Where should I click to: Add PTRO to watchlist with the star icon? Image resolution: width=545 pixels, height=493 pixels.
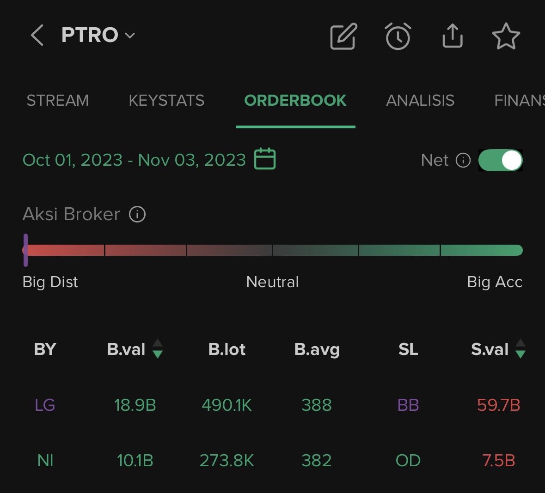[x=506, y=36]
